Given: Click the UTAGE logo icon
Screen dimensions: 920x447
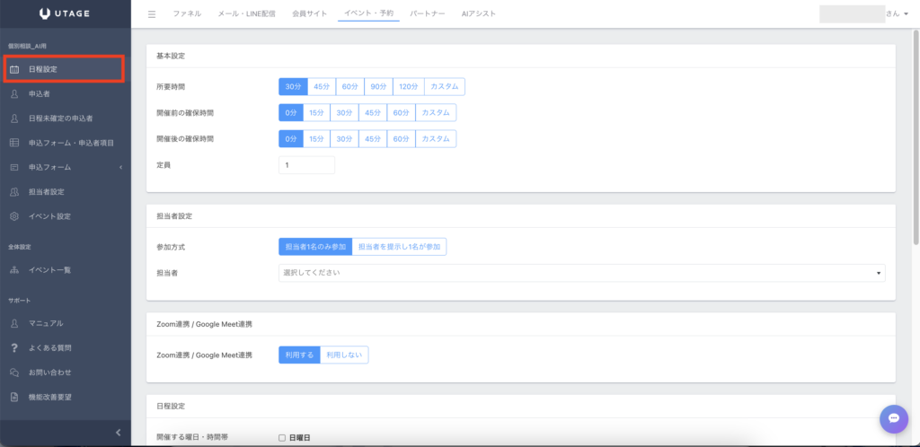Looking at the screenshot, I should click(x=45, y=13).
